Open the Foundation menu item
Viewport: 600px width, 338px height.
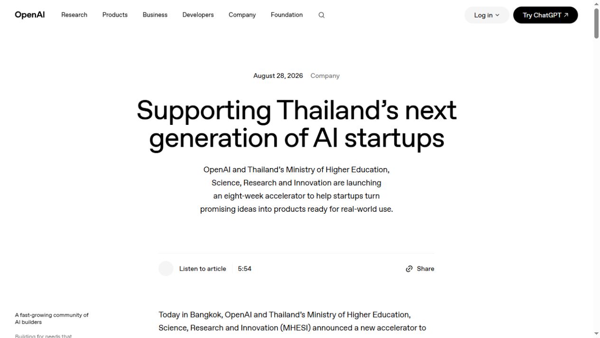(287, 15)
